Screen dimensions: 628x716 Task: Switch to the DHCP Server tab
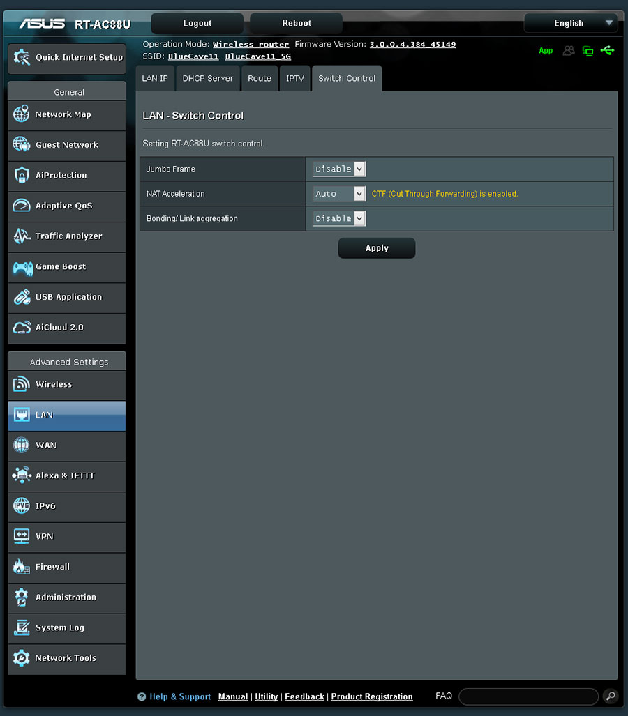coord(208,78)
